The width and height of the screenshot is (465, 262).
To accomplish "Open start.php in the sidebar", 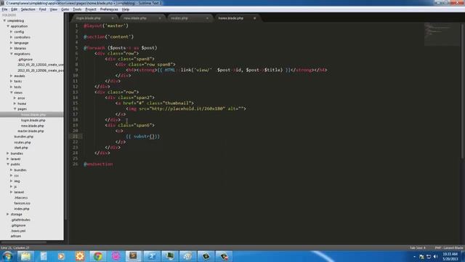I will (21, 148).
